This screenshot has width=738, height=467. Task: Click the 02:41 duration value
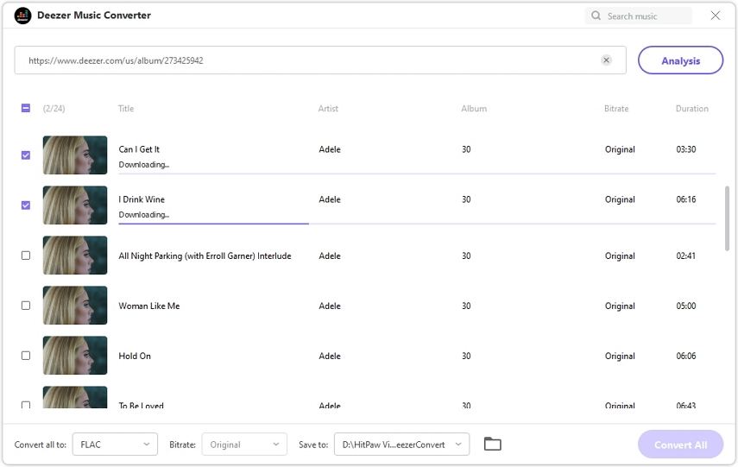tap(685, 256)
